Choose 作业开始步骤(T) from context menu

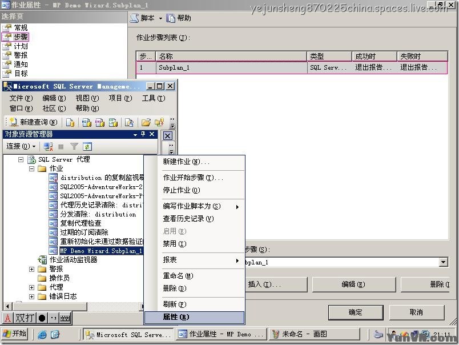[x=194, y=178]
